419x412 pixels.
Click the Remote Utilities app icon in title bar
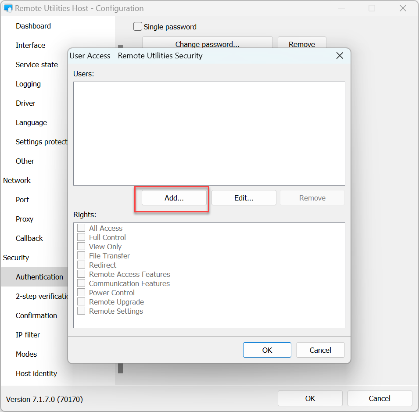[x=8, y=8]
